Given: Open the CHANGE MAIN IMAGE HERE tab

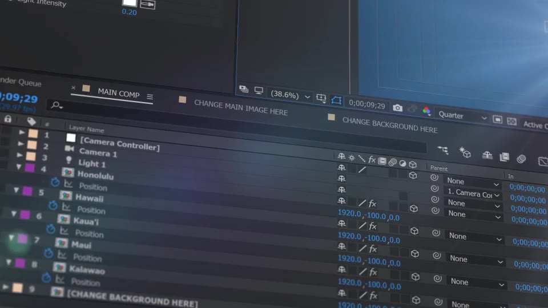Looking at the screenshot, I should (241, 107).
